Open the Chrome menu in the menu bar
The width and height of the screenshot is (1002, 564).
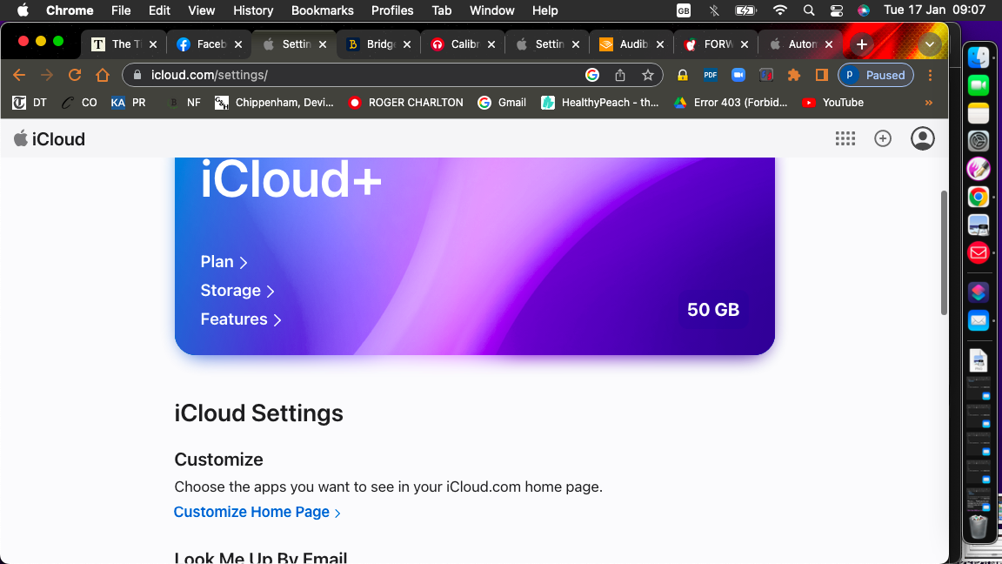70,10
